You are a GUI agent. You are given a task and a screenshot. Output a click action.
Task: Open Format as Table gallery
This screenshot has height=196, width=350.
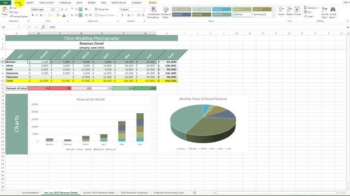tap(166, 13)
